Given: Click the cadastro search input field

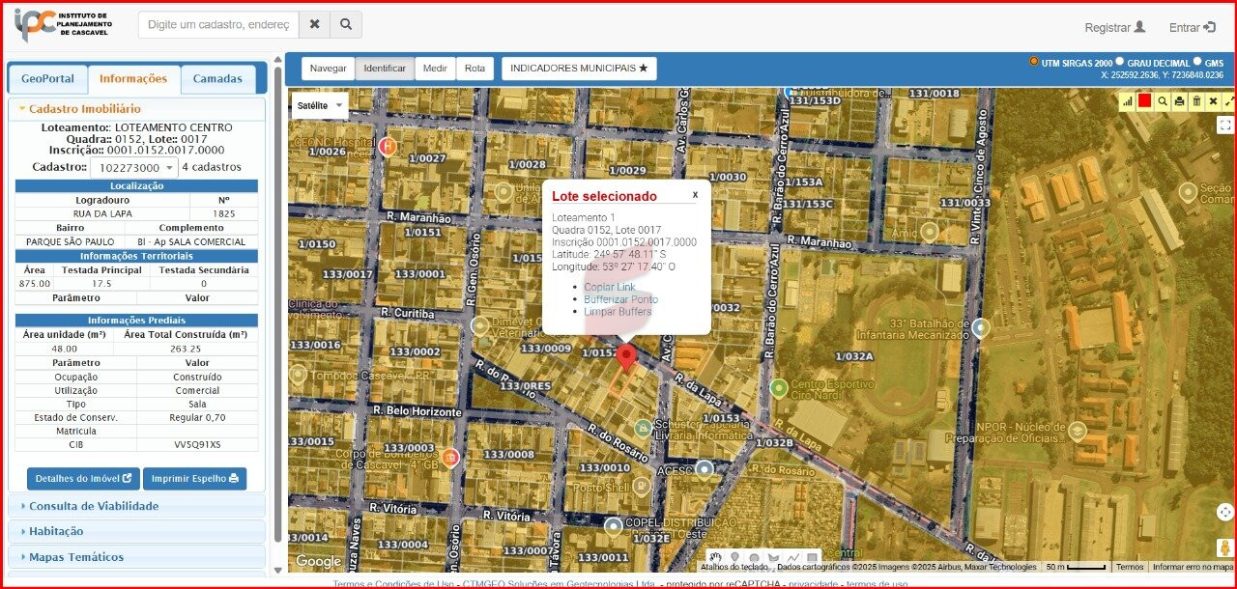Looking at the screenshot, I should click(x=217, y=25).
